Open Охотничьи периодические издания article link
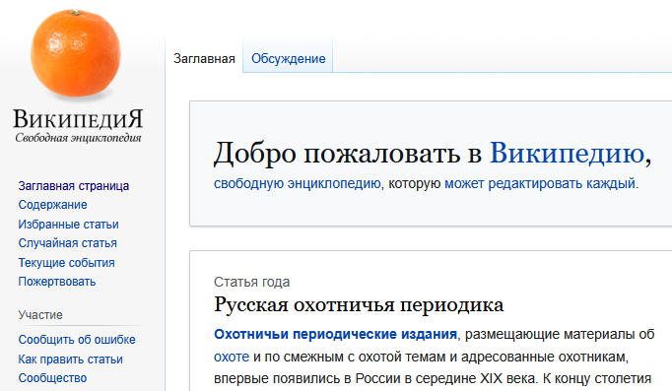This screenshot has height=391, width=672. (x=336, y=334)
